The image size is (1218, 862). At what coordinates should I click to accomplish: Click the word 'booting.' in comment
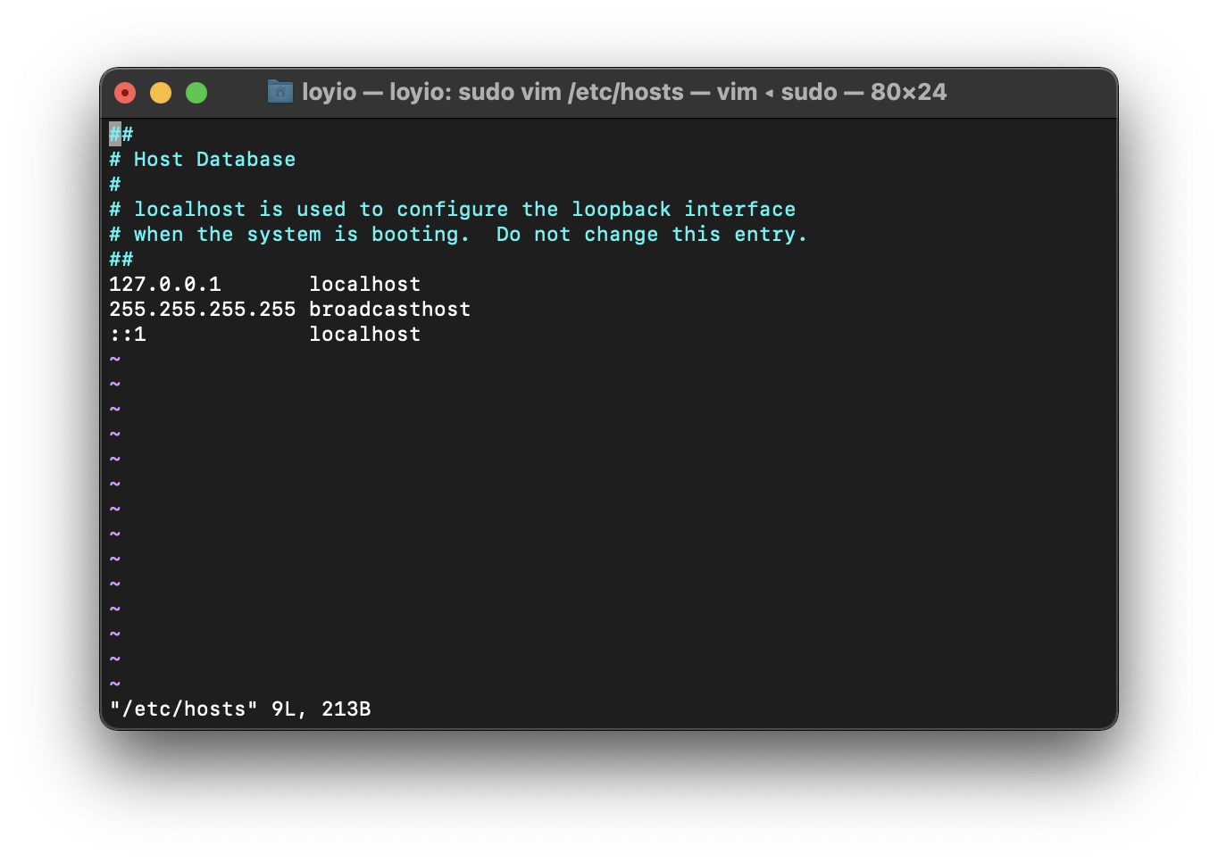click(421, 235)
